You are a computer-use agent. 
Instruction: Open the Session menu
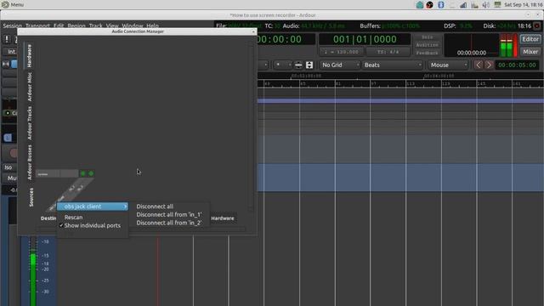(12, 25)
